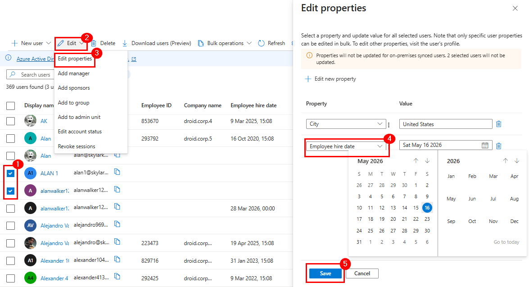Choose Add to admin unit menu item
The width and height of the screenshot is (529, 287).
(x=79, y=117)
